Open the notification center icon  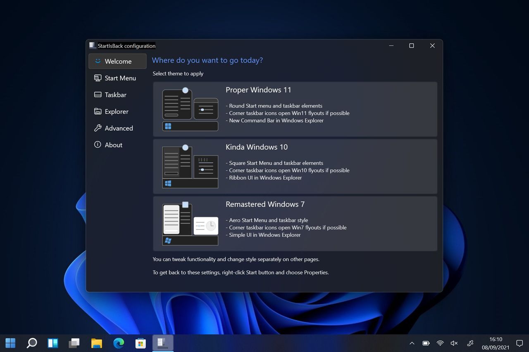pos(520,343)
